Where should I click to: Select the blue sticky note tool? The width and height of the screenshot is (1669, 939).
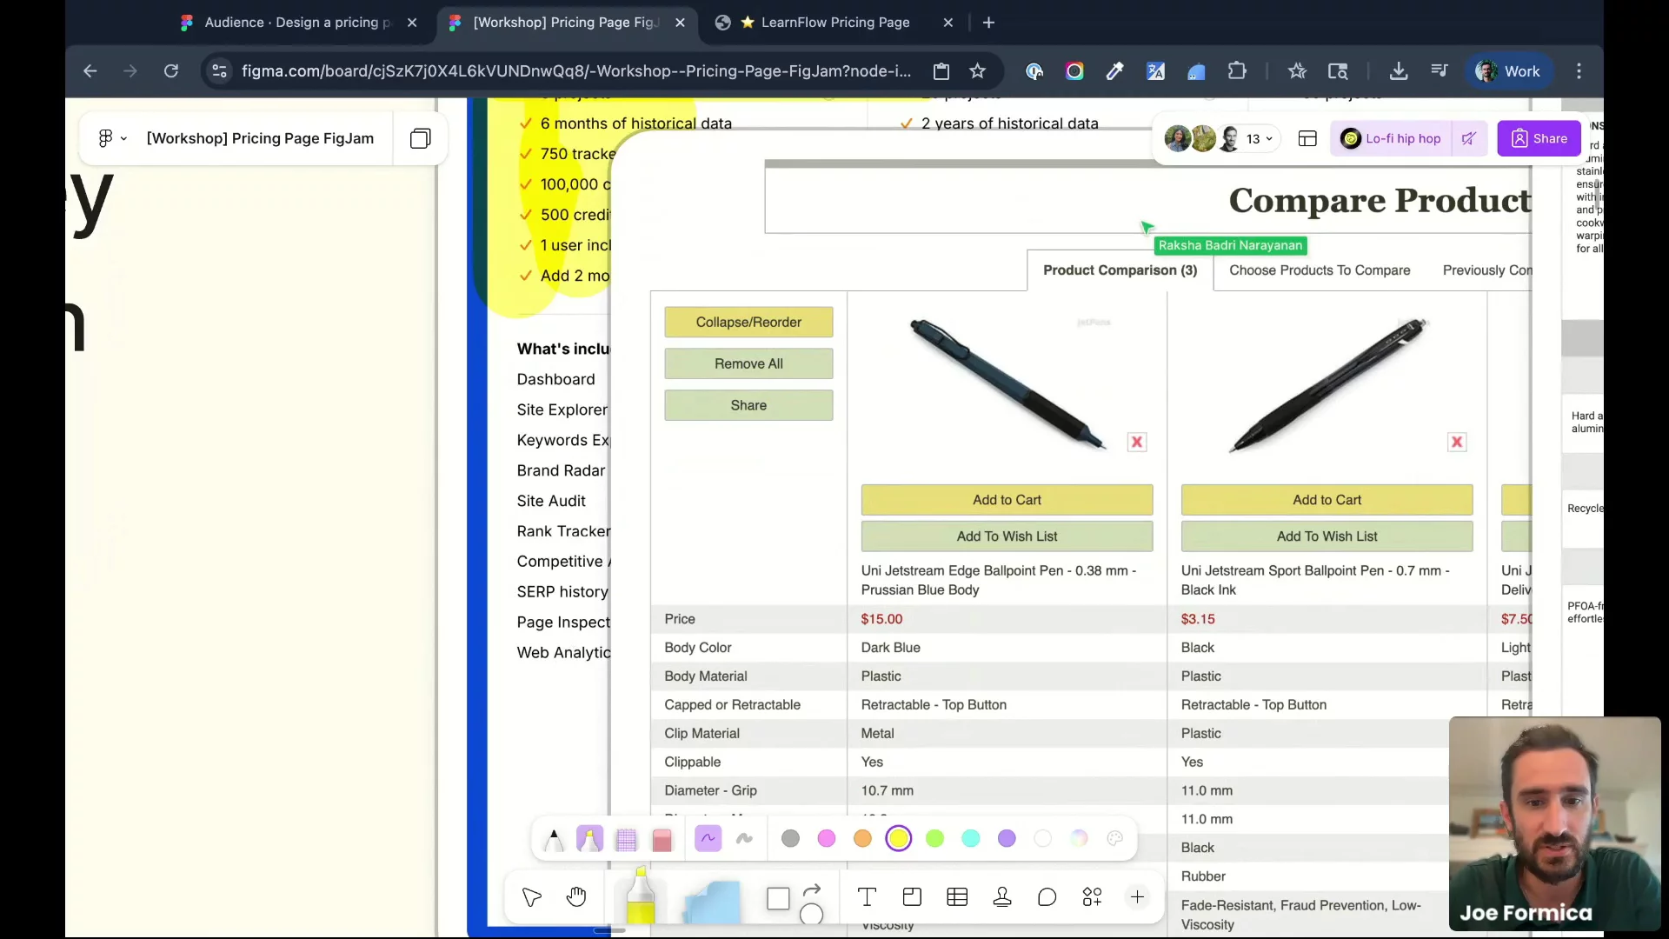pyautogui.click(x=712, y=901)
